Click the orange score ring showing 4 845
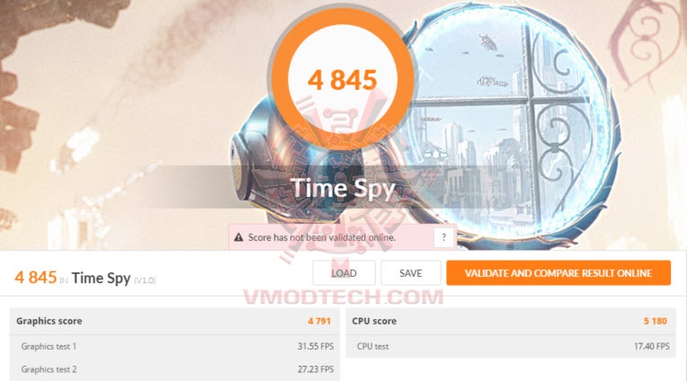This screenshot has height=381, width=687. pyautogui.click(x=343, y=79)
